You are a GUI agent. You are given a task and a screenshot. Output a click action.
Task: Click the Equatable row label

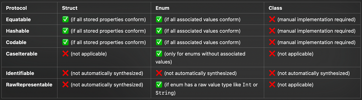click(x=18, y=20)
